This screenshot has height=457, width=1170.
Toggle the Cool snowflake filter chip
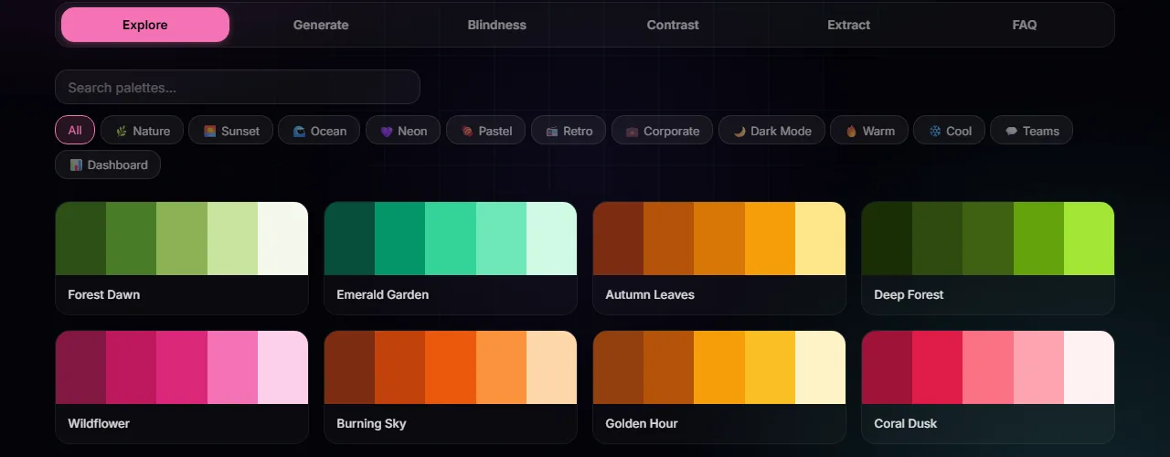click(x=949, y=131)
